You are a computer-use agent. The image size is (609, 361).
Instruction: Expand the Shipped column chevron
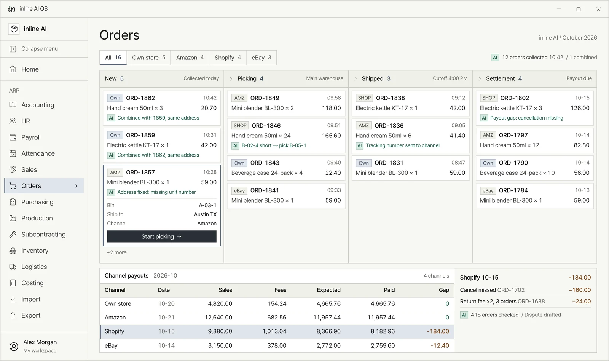(355, 79)
